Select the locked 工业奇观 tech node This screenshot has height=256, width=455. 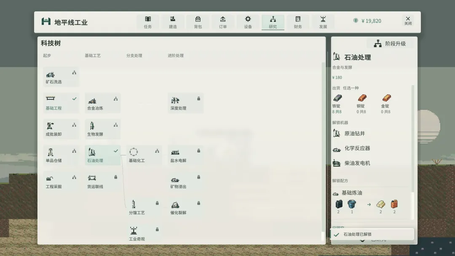click(144, 234)
